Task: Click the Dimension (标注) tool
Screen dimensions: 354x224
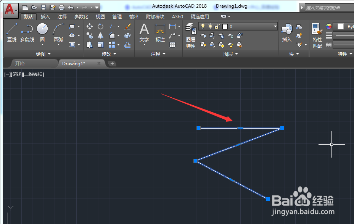Action: 160,33
